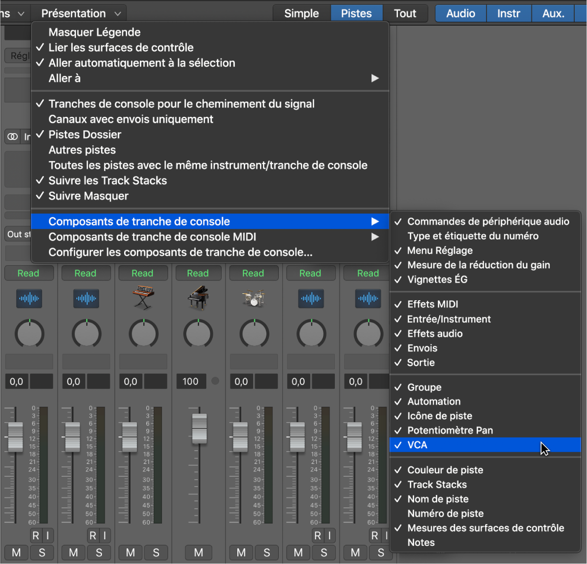Solo the first channel strip
This screenshot has width=587, height=564.
(x=42, y=552)
